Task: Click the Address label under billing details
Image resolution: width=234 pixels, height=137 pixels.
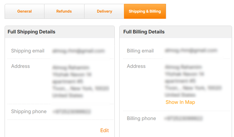Action: click(x=136, y=66)
